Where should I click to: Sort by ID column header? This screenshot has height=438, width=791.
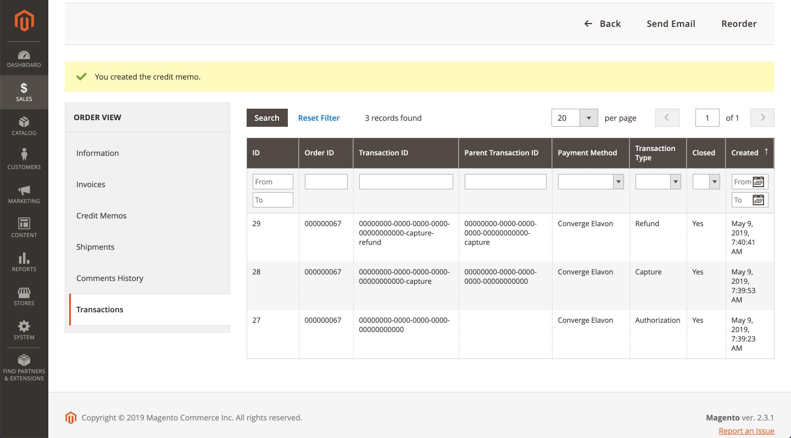273,153
